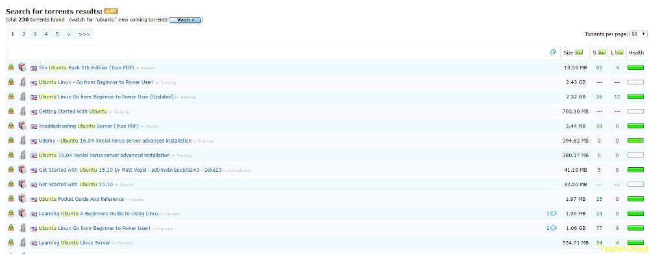Screen dimensions: 649x254
Task: Click category icon for Learning Ubuntu Linux Server
Action: pos(22,242)
